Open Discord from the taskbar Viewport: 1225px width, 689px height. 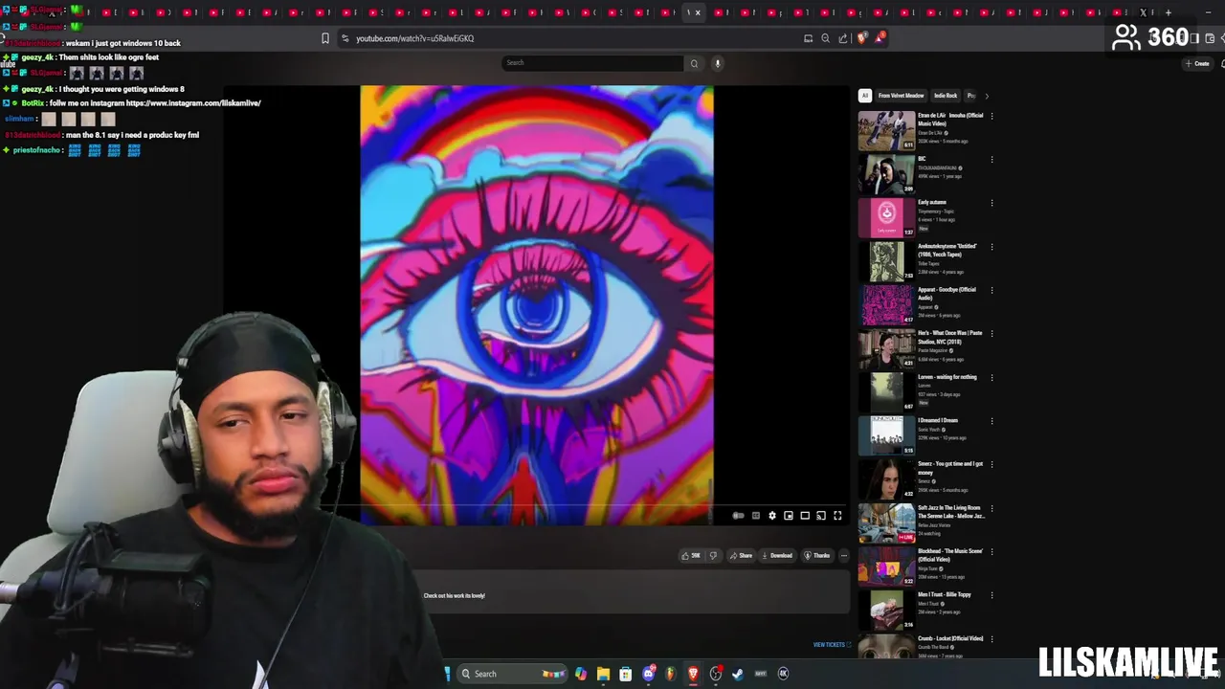(649, 674)
